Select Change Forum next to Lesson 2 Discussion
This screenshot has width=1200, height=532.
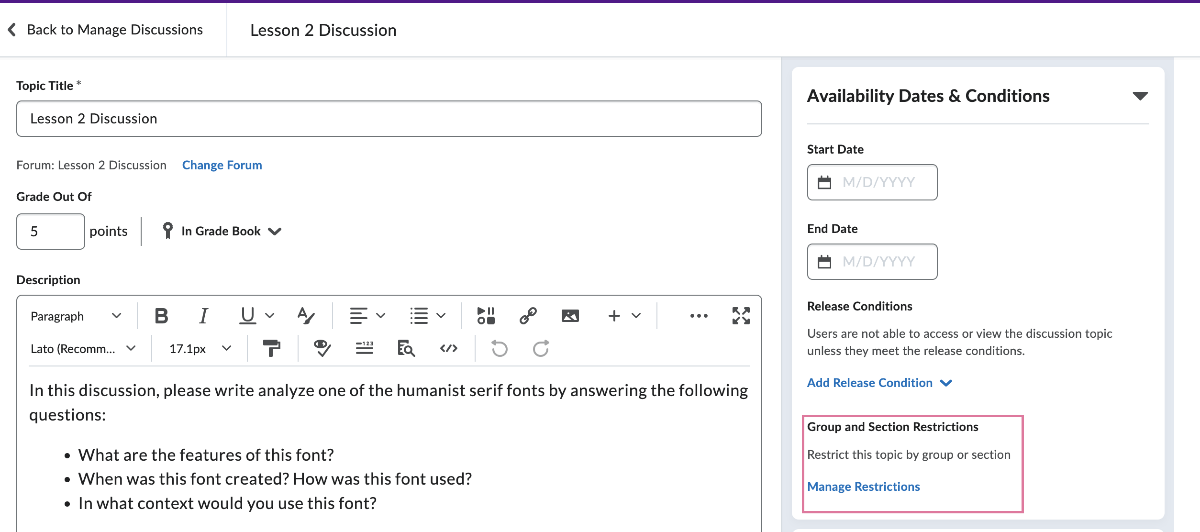222,165
